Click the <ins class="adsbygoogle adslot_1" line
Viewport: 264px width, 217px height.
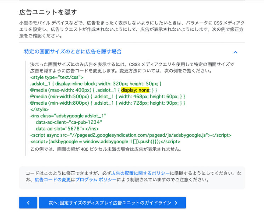point(68,116)
